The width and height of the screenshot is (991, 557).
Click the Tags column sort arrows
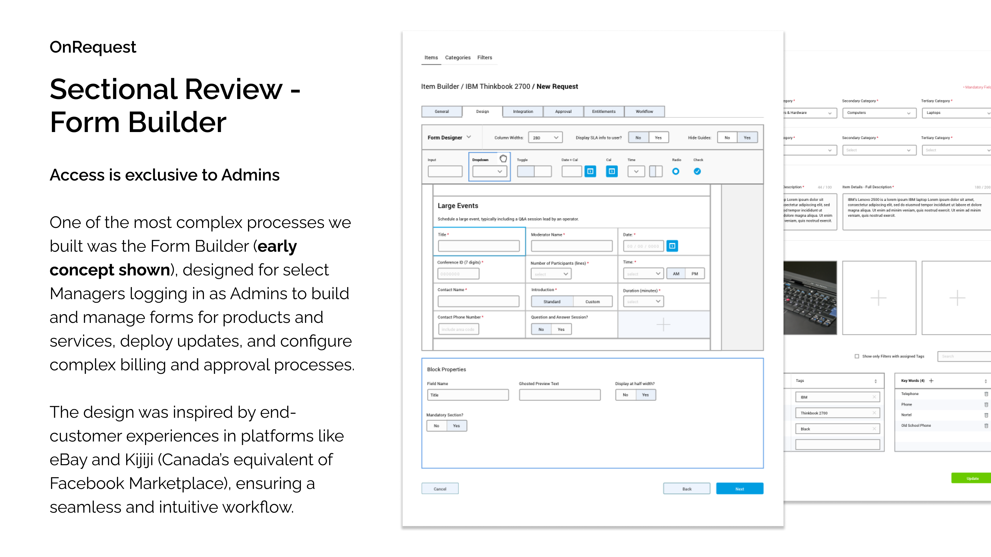click(x=876, y=381)
